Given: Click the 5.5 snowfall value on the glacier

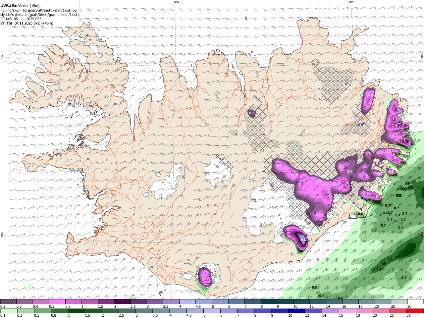Looking at the screenshot, I should pyautogui.click(x=303, y=239).
